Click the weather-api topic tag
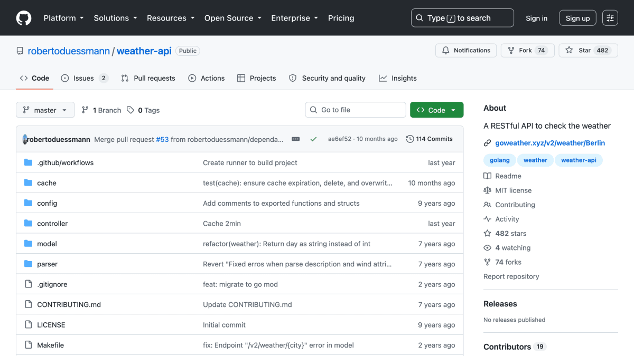The height and width of the screenshot is (356, 634). [x=579, y=160]
